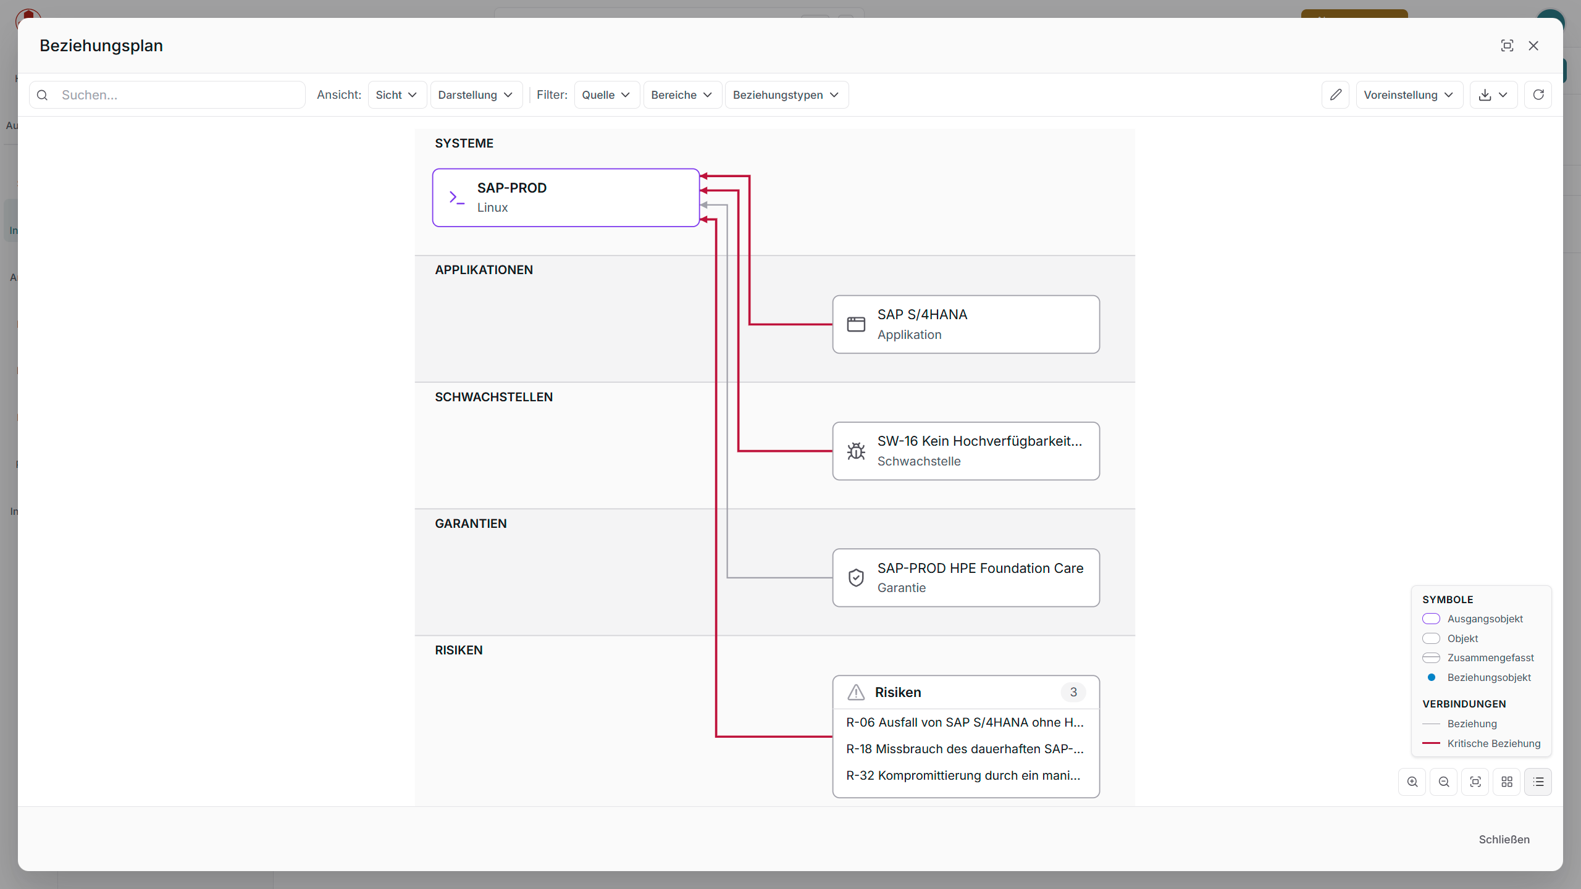This screenshot has width=1581, height=889.
Task: Open the Darstellung dropdown
Action: (476, 94)
